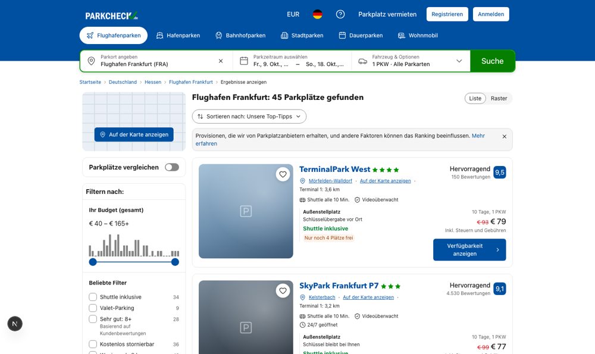The width and height of the screenshot is (595, 354).
Task: Favorite SkyPark Frankfurt P7 with heart icon
Action: [283, 291]
